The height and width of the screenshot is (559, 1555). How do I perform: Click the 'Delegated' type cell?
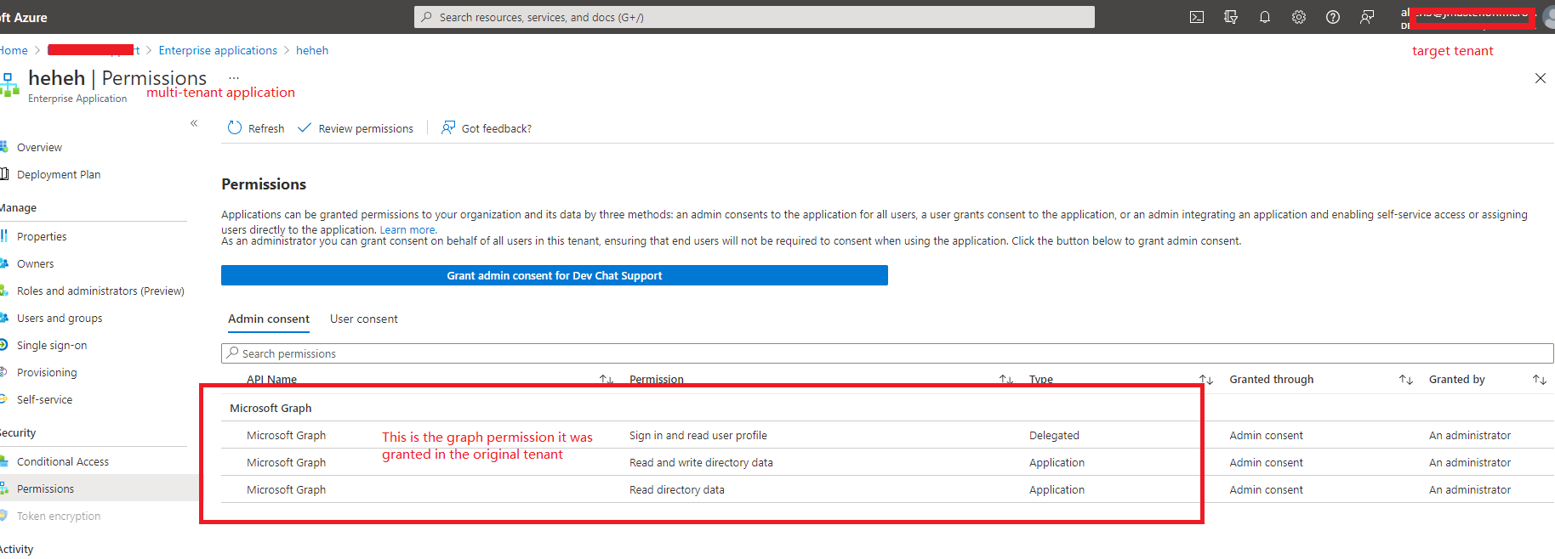click(1054, 435)
